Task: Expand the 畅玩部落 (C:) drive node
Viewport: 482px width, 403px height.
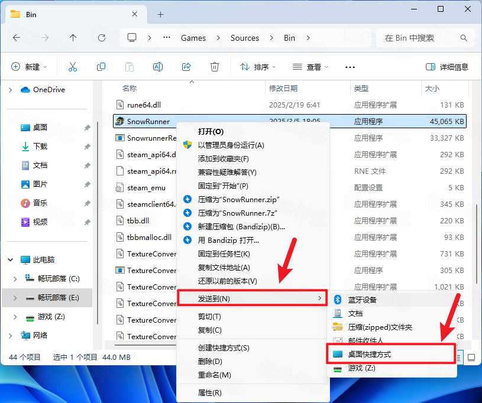Action: pos(15,278)
